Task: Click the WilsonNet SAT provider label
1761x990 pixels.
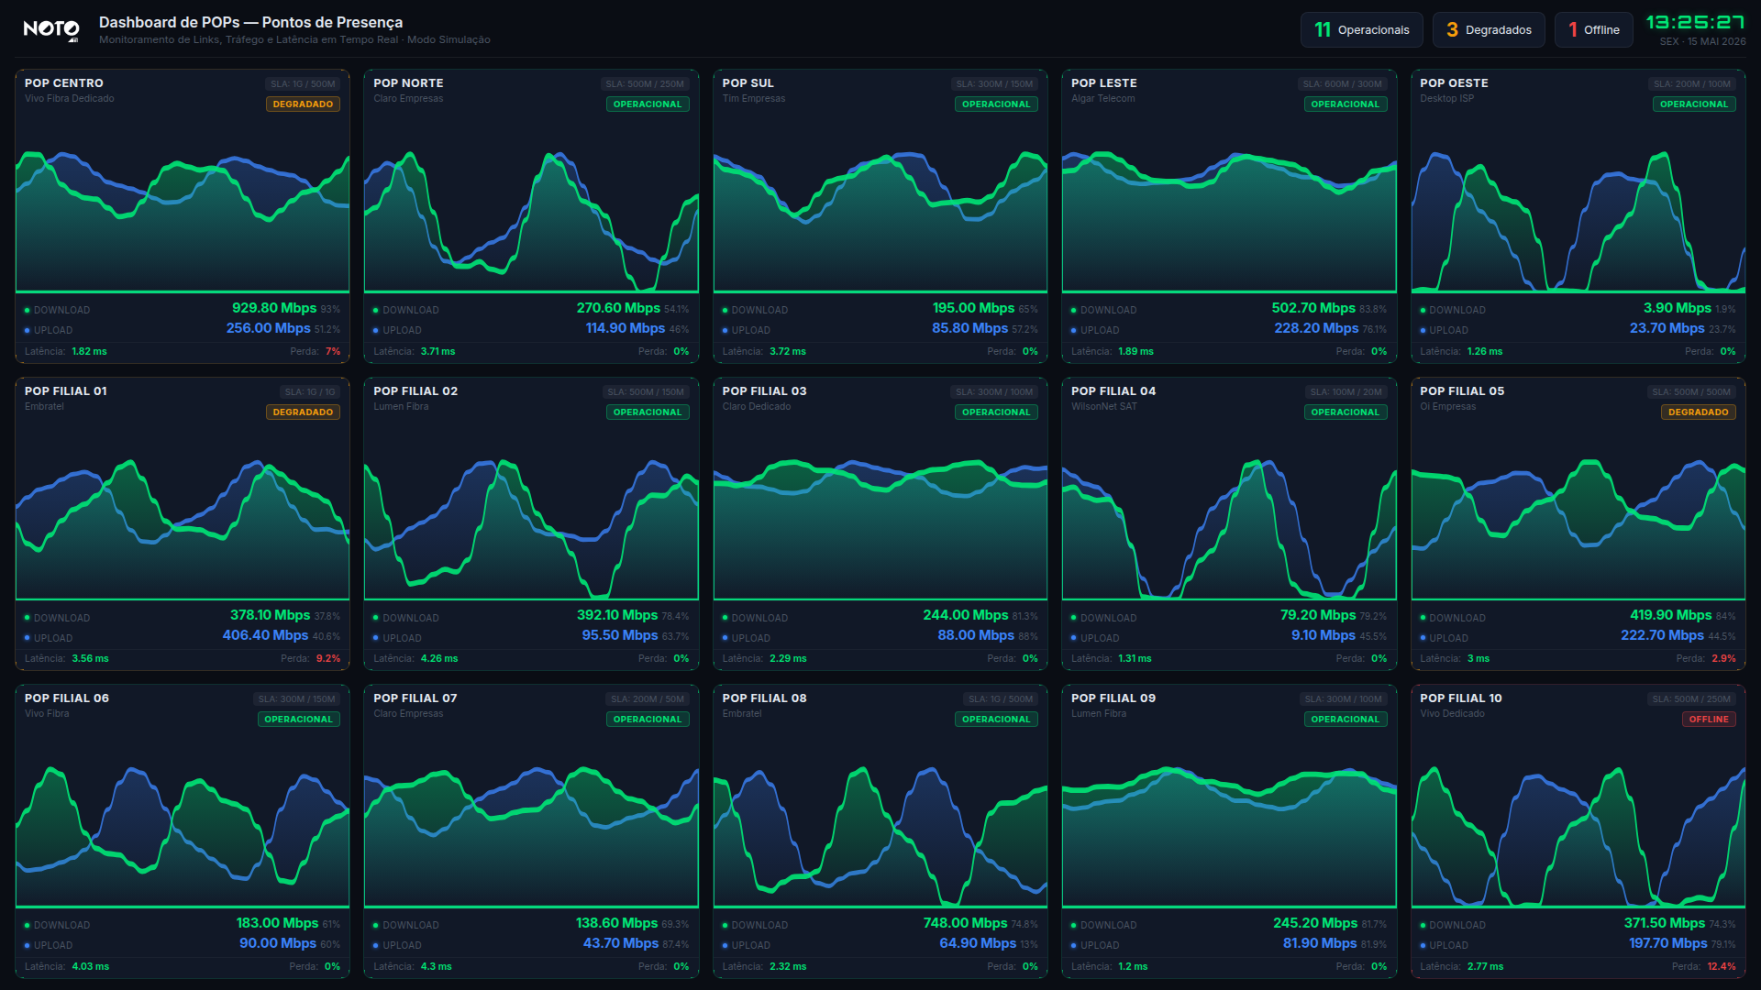Action: (1104, 407)
